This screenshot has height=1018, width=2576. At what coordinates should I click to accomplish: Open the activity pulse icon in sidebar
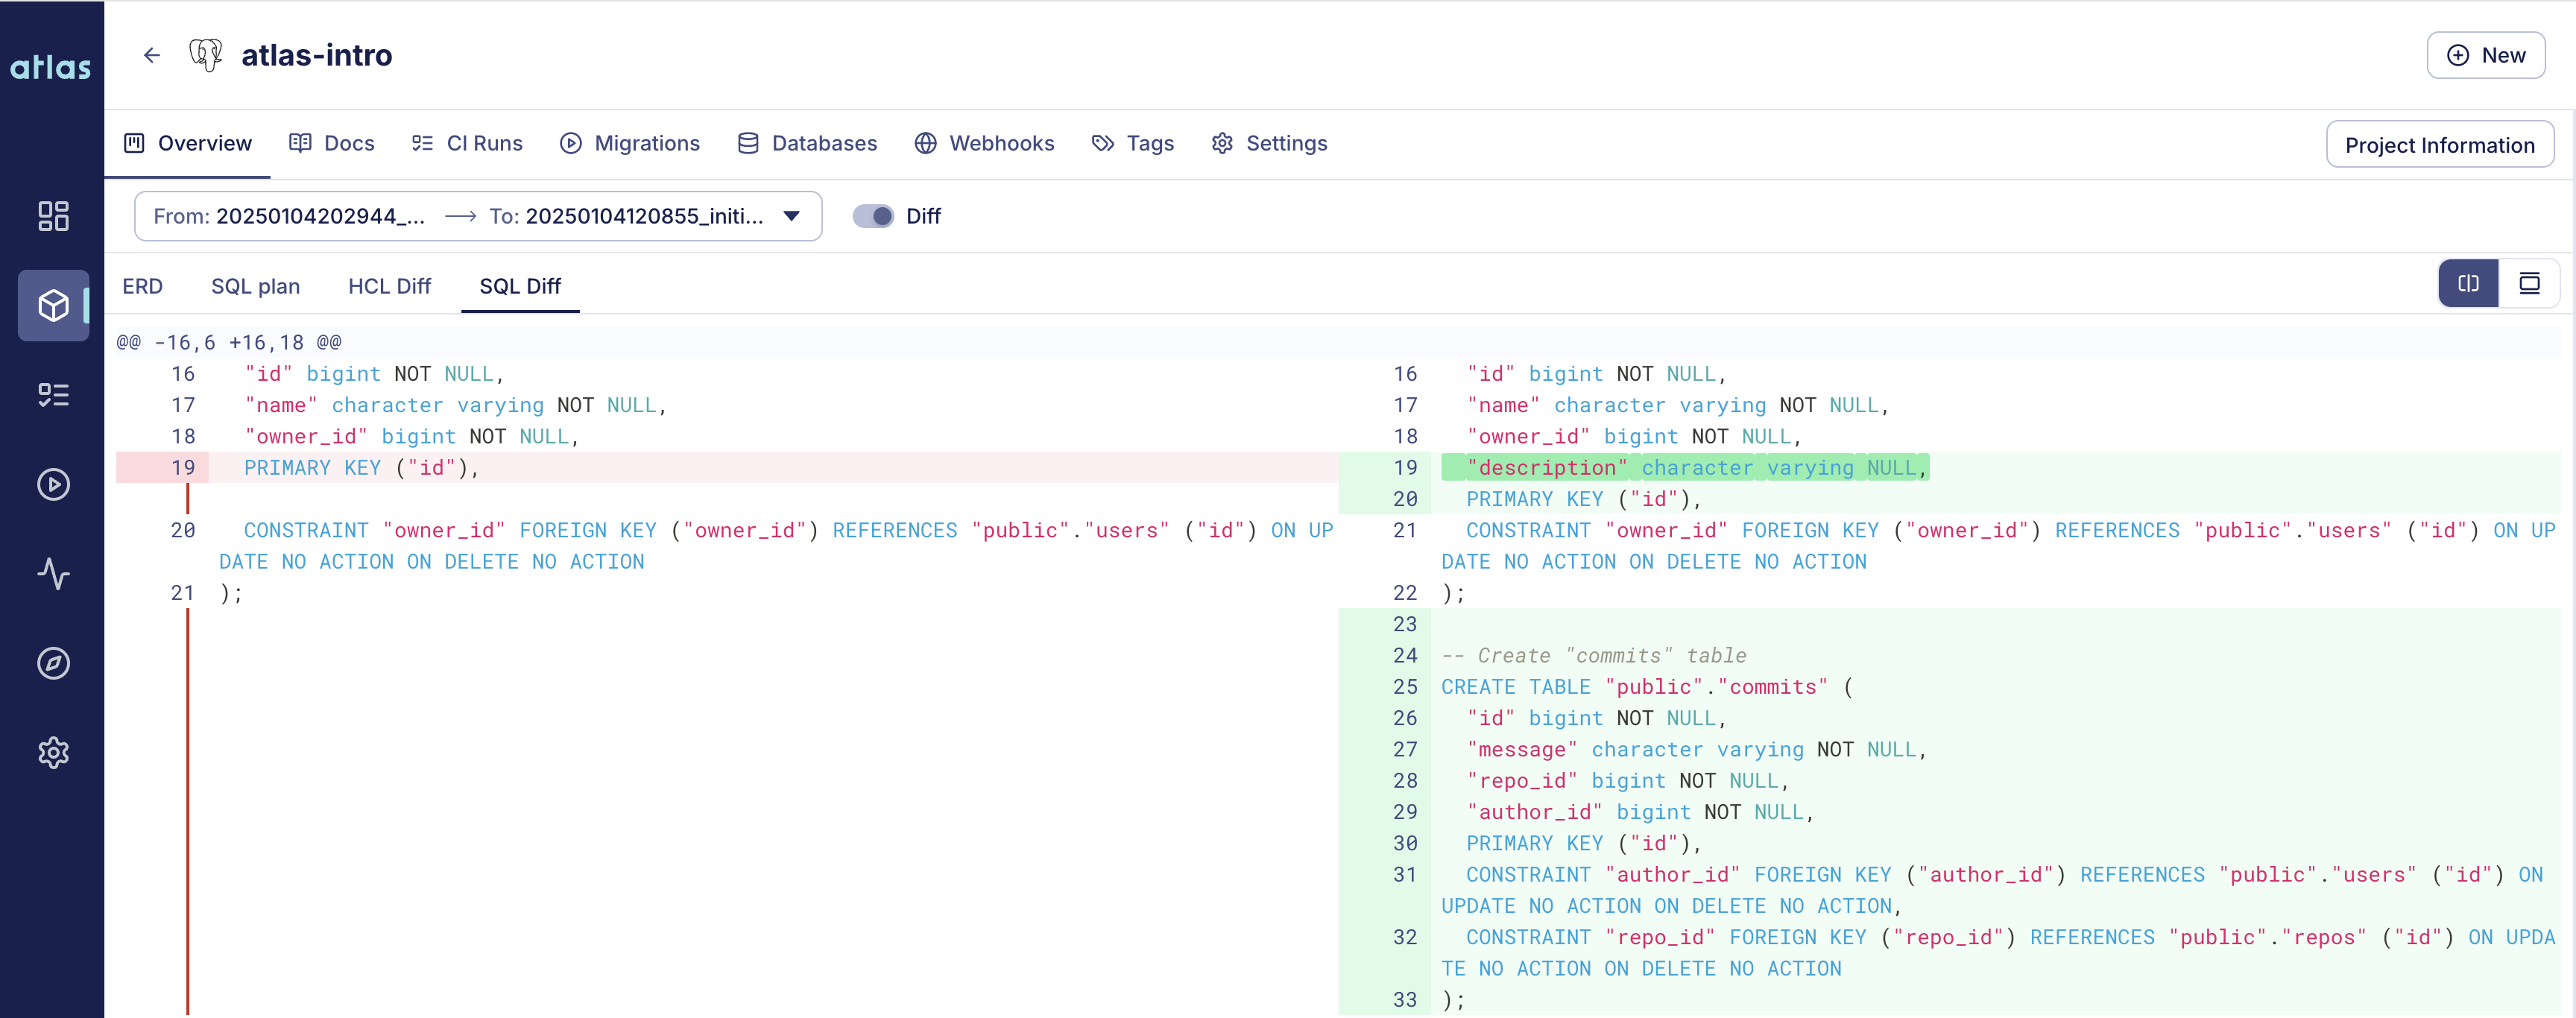(x=53, y=574)
